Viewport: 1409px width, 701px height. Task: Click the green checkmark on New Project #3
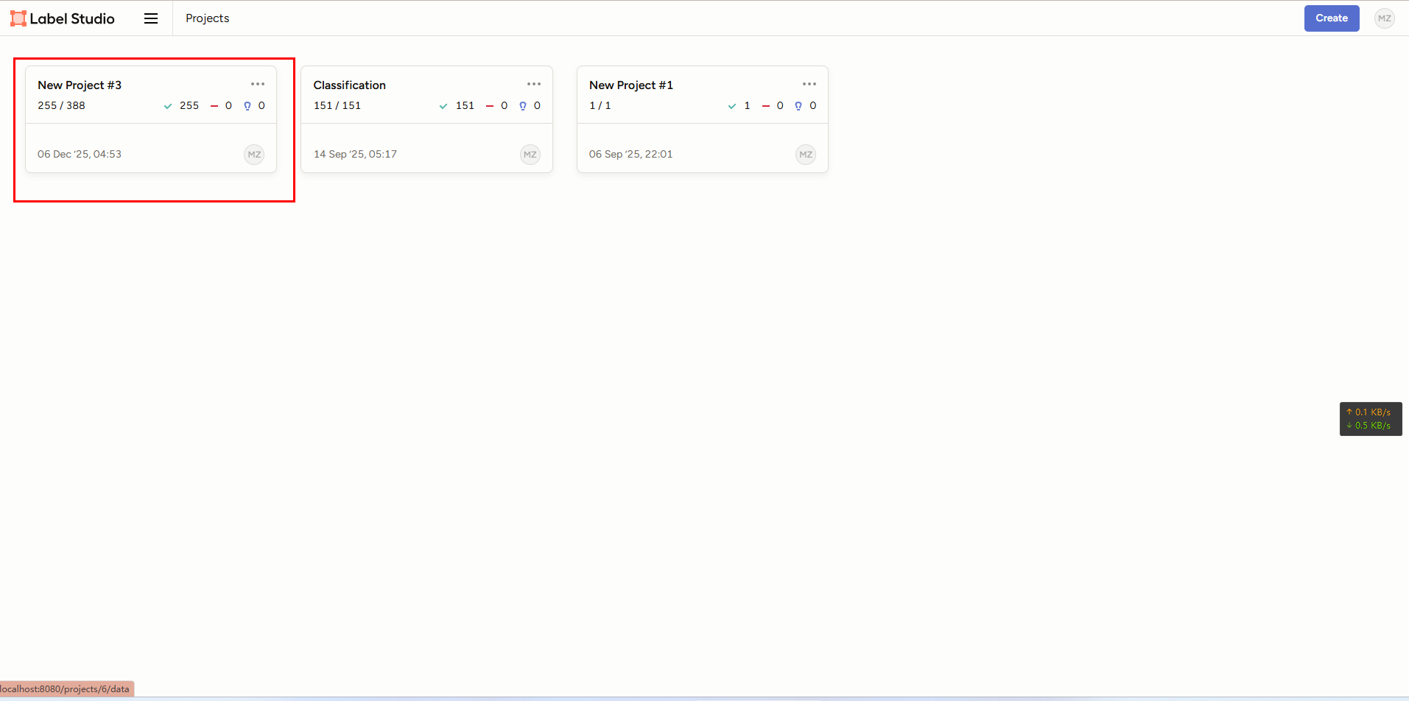(168, 106)
